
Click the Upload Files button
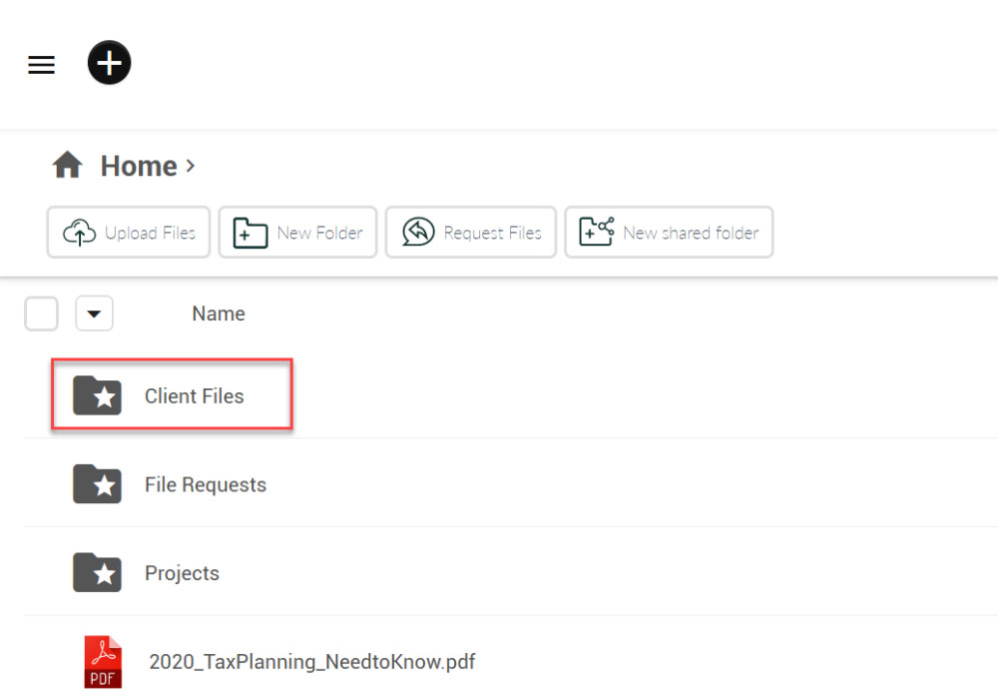pyautogui.click(x=129, y=233)
